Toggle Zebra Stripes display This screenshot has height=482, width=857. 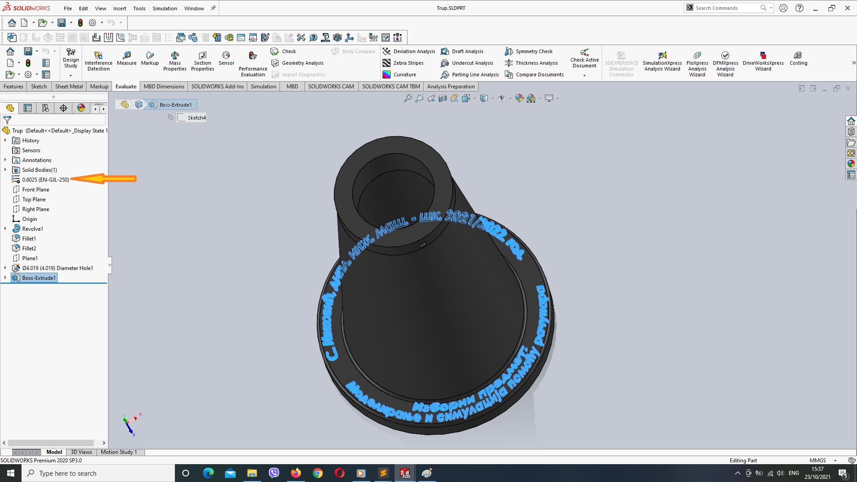(403, 63)
